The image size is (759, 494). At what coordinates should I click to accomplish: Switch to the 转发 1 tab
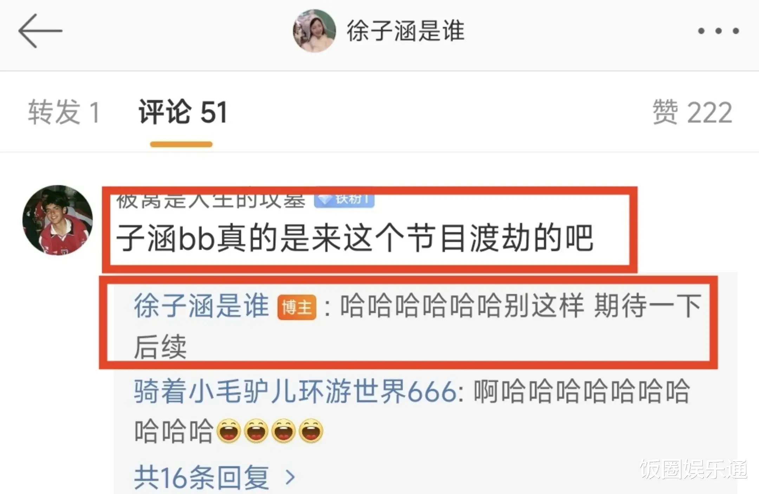64,112
